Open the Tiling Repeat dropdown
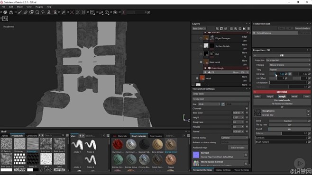 click(290, 70)
